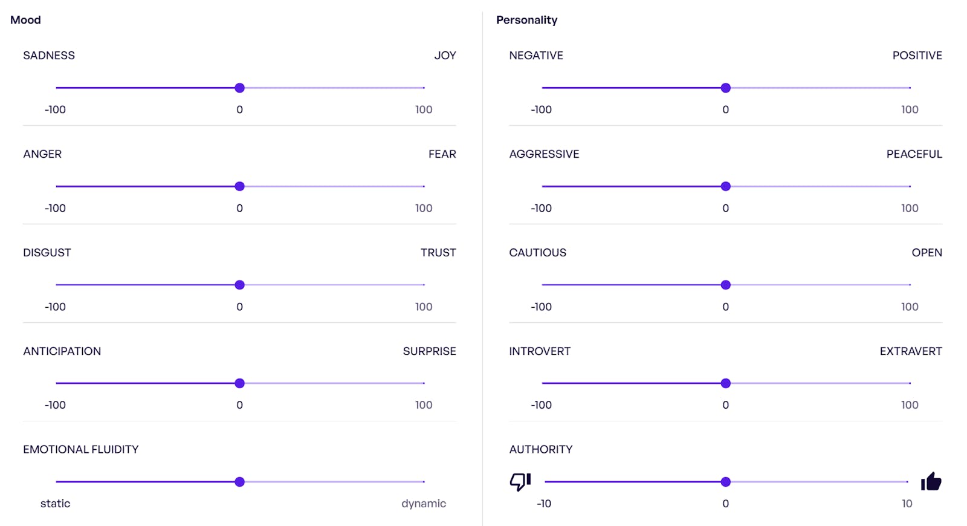
Task: Click the Emotional Fluidity slider handle
Action: 240,482
